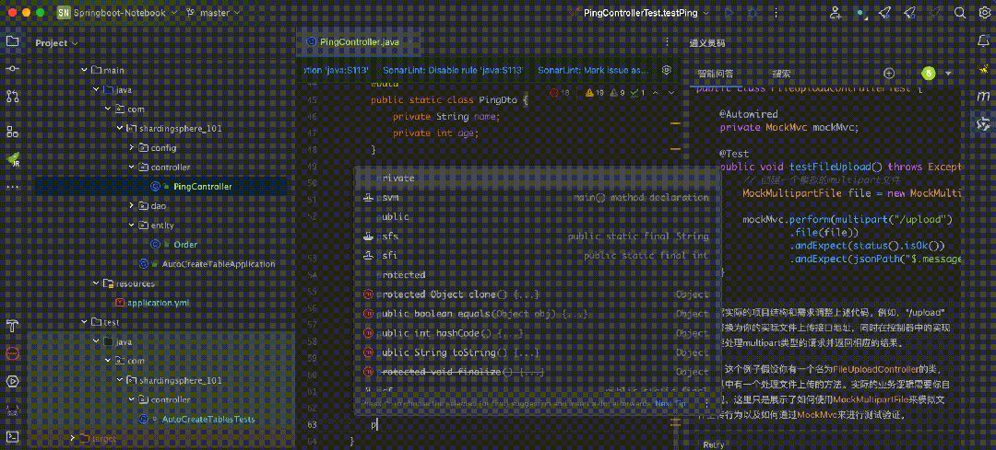Expand the config package

tap(132, 147)
